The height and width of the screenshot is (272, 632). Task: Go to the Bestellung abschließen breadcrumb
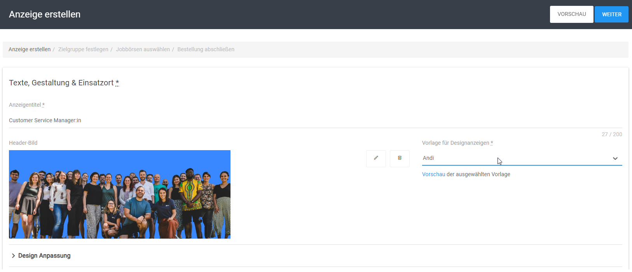[x=206, y=49]
